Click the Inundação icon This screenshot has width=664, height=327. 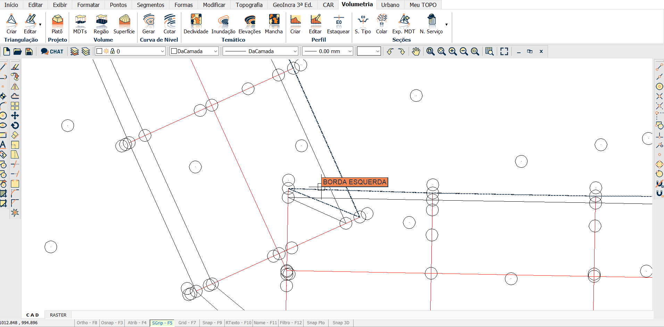point(223,24)
